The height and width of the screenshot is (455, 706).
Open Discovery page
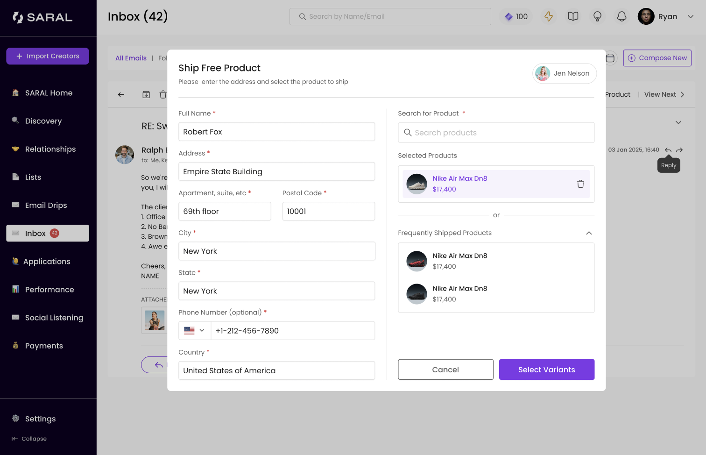tap(48, 121)
